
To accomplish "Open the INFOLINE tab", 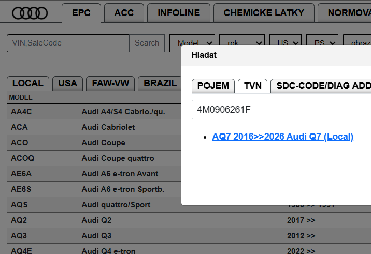I will point(178,13).
